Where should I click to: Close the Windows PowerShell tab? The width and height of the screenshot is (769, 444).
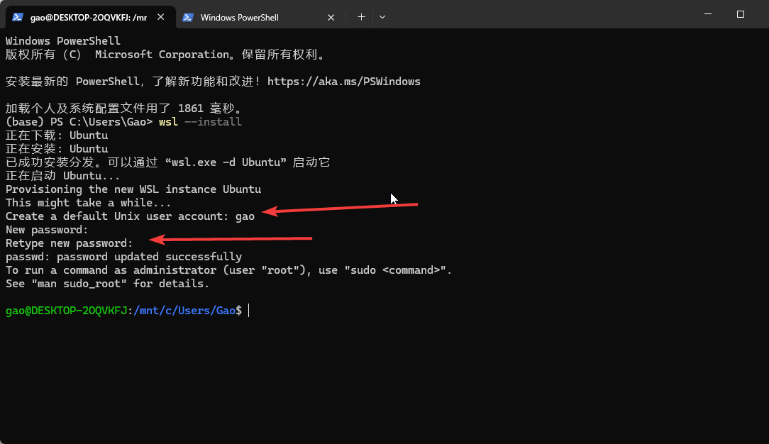pyautogui.click(x=331, y=17)
